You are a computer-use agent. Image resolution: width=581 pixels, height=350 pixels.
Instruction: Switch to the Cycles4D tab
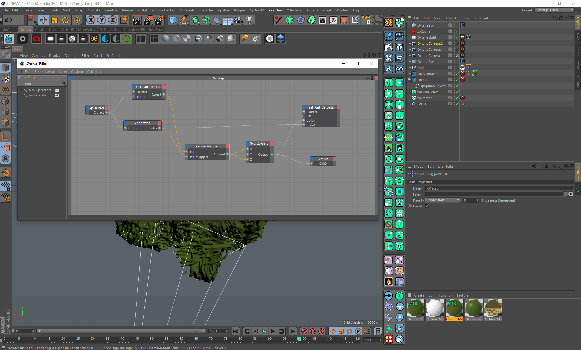(x=68, y=30)
